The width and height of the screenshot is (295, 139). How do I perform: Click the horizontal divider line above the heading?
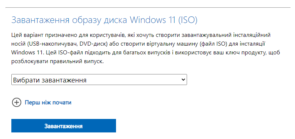148,8
